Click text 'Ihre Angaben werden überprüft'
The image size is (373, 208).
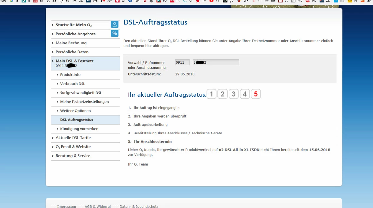coord(160,116)
